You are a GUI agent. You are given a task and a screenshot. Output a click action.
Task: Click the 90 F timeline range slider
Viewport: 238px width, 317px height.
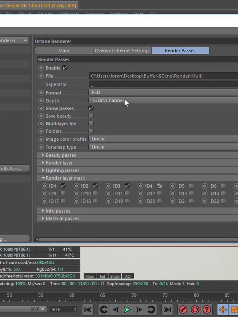coord(23,309)
